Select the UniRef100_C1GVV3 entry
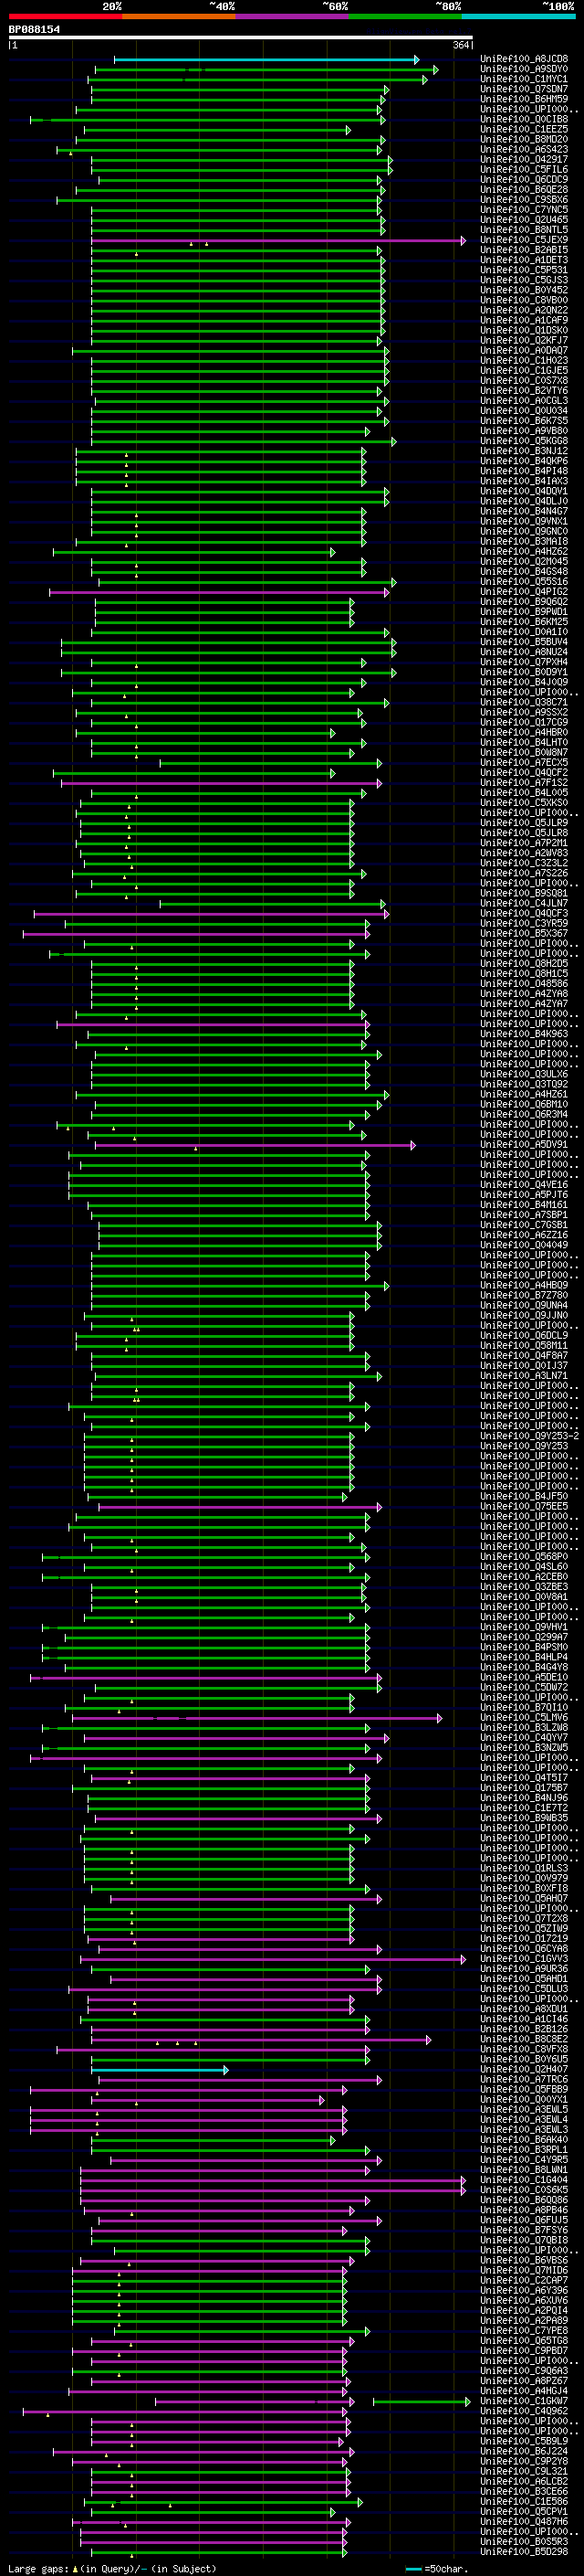Screen dimensions: 584x2576 click(x=524, y=1959)
